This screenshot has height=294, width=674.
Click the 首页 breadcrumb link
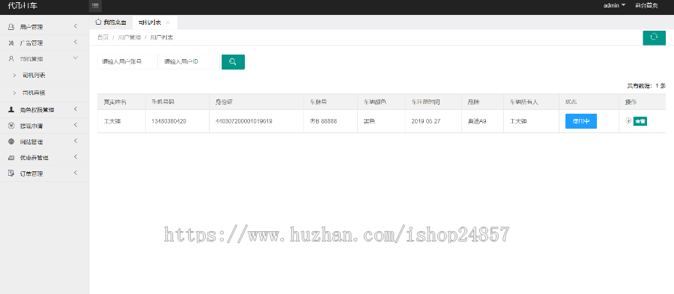103,37
